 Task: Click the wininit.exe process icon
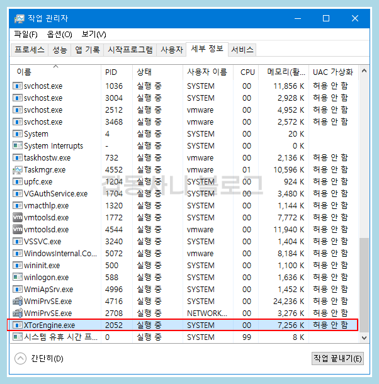click(x=18, y=265)
